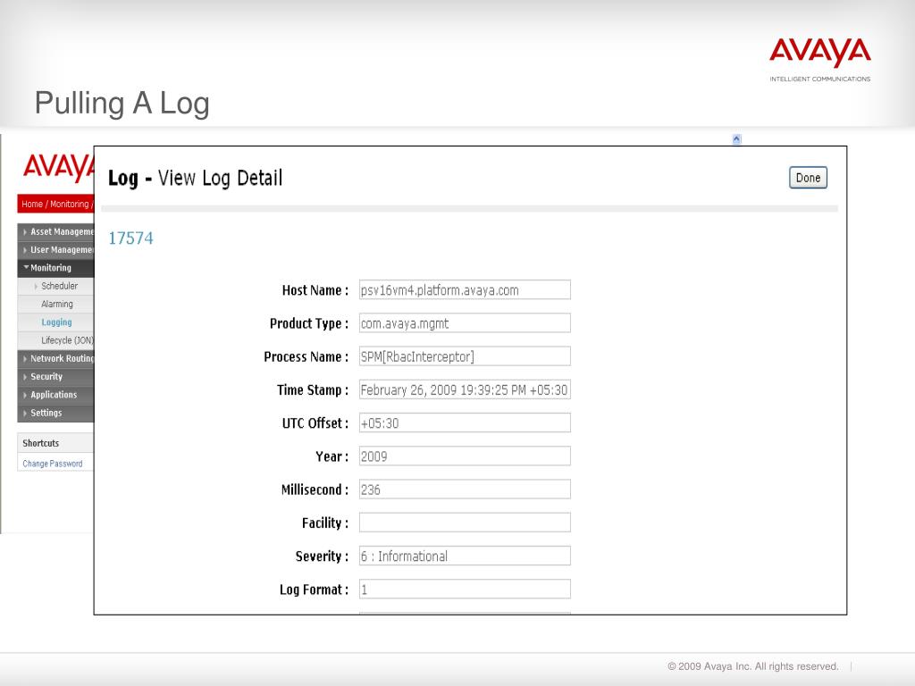This screenshot has height=686, width=915.
Task: Click the Done button
Action: 808,178
